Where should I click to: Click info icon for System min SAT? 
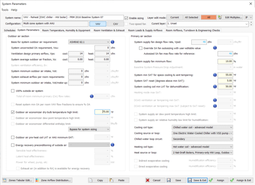coord(238,75)
